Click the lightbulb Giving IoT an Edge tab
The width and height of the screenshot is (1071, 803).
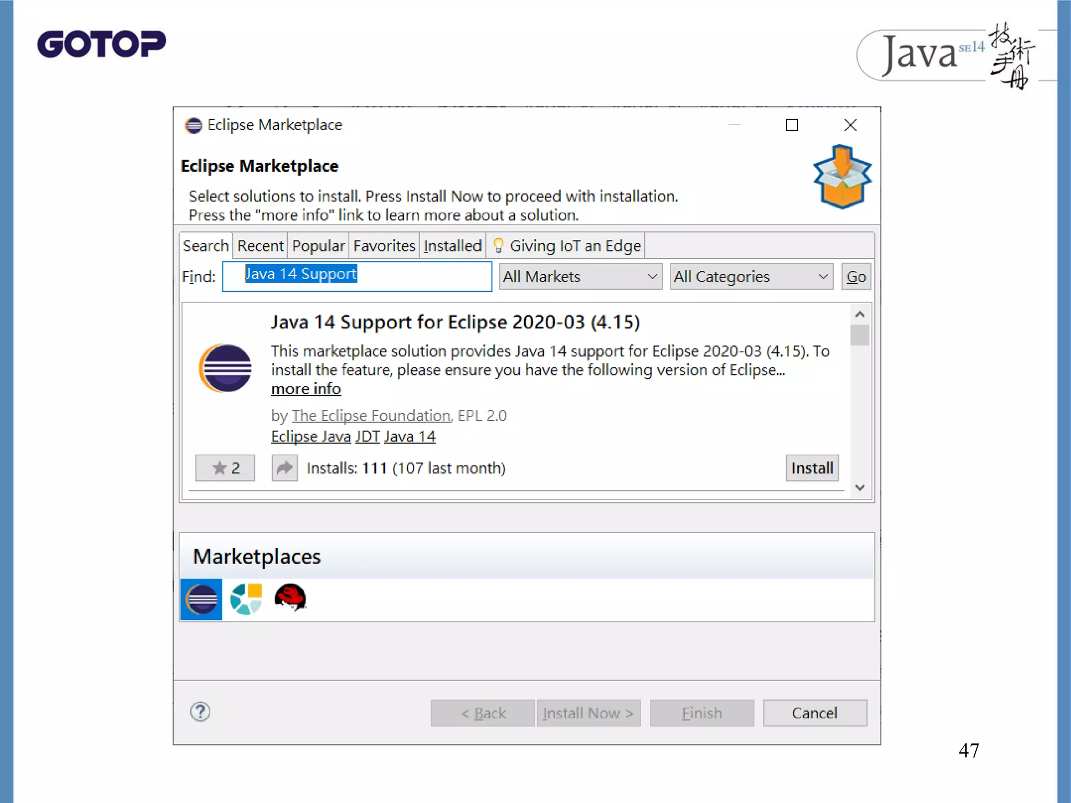click(566, 246)
